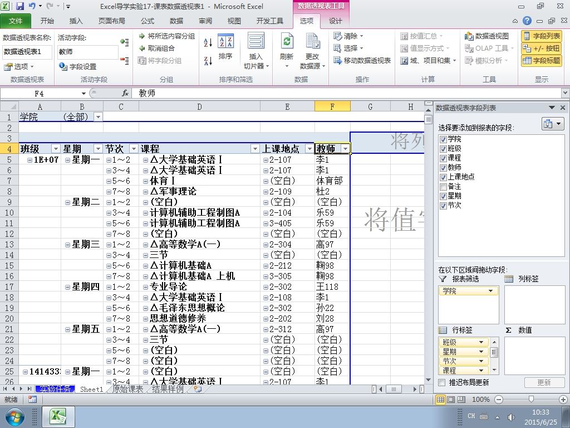Open the 文件 File tab
The height and width of the screenshot is (428, 570).
coord(15,21)
